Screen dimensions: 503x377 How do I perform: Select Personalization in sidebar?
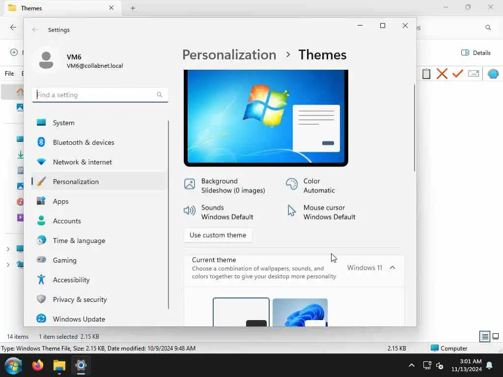click(x=99, y=182)
